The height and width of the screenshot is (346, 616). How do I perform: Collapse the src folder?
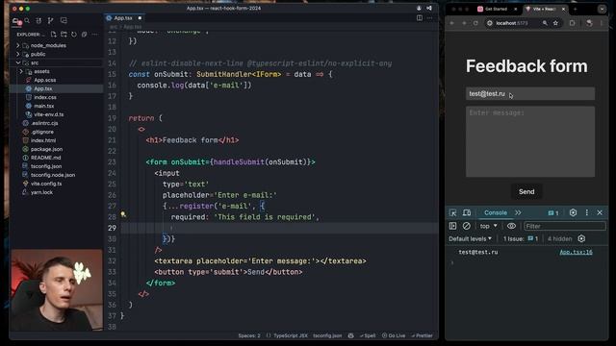click(x=18, y=62)
